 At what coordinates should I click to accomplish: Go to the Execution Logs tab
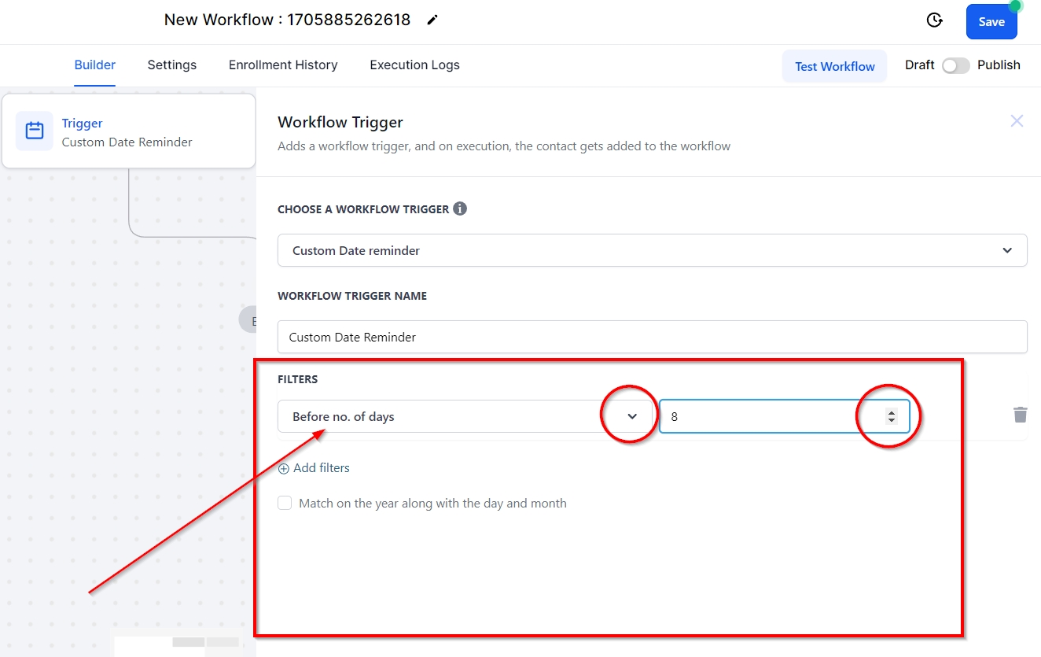[414, 65]
